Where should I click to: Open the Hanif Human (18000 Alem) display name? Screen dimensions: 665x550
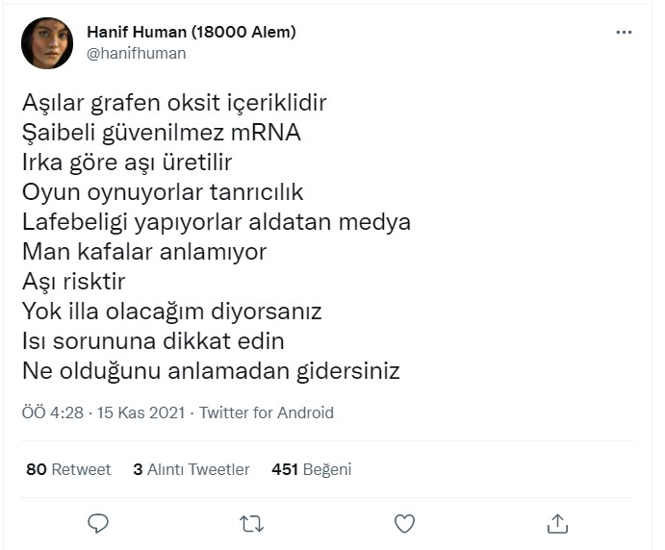tap(192, 32)
